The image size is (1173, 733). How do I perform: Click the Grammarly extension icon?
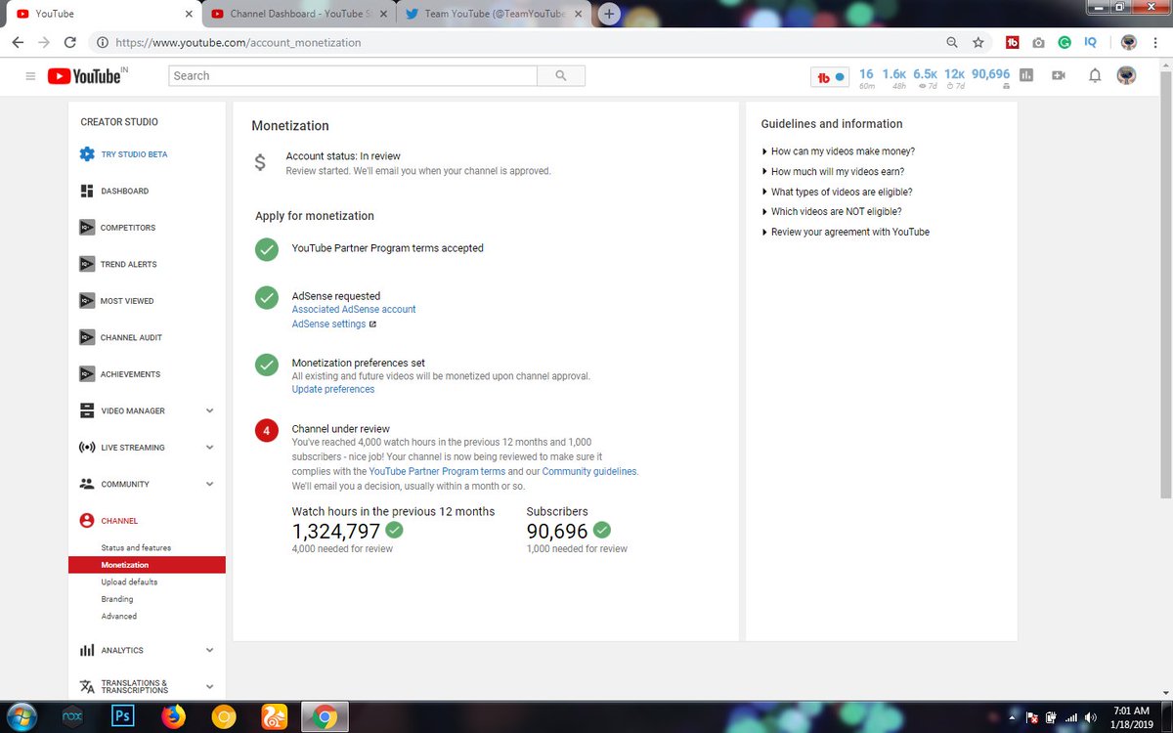[1064, 43]
